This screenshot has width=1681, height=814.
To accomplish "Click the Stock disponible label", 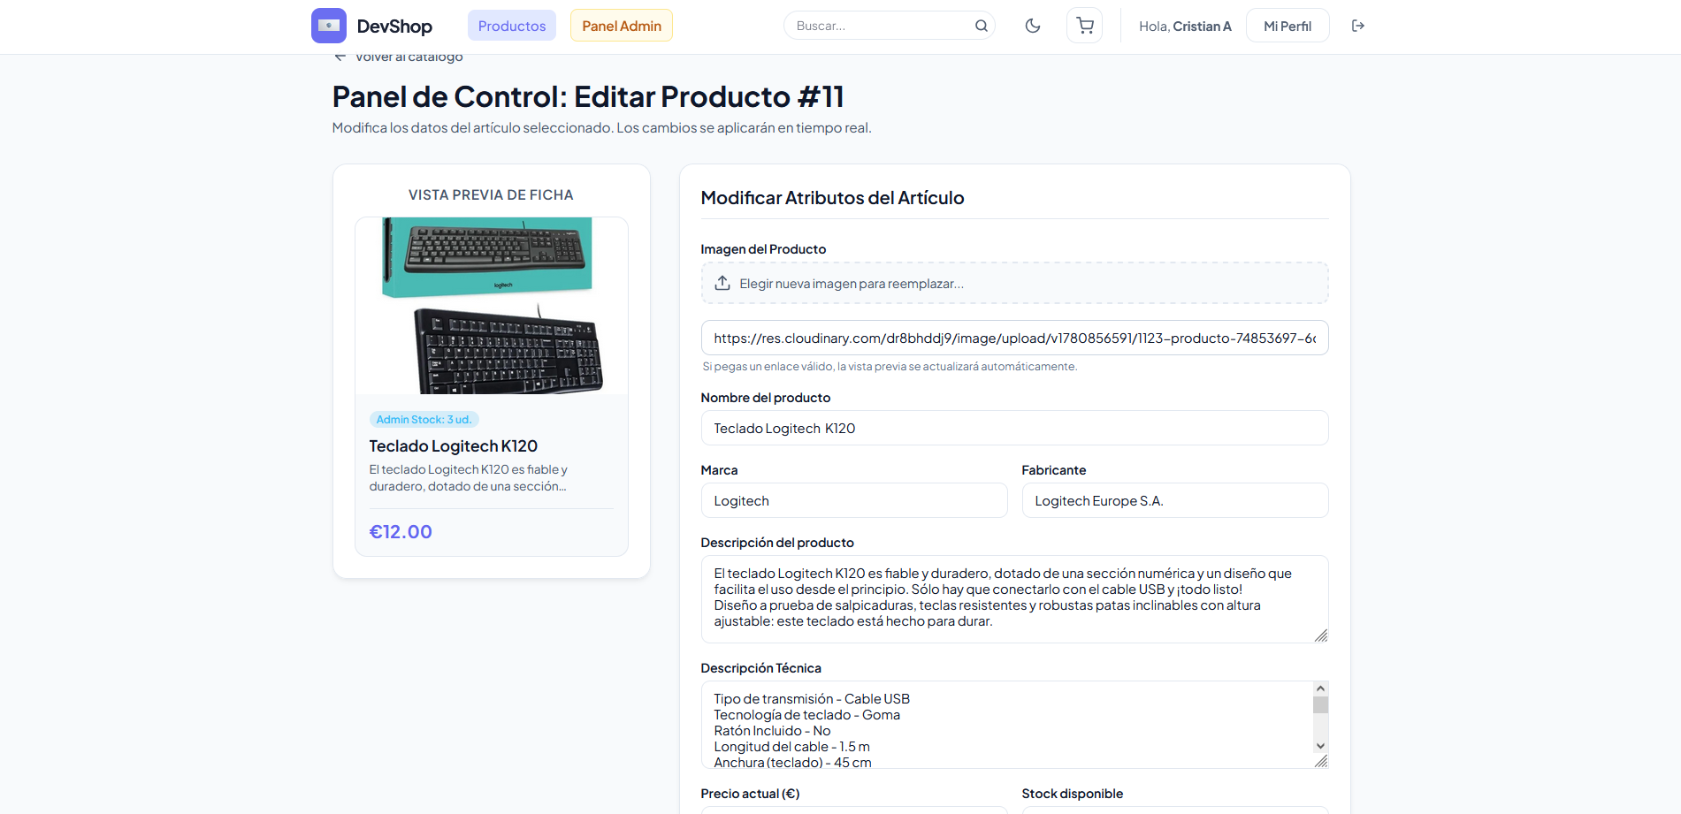I will (1073, 794).
